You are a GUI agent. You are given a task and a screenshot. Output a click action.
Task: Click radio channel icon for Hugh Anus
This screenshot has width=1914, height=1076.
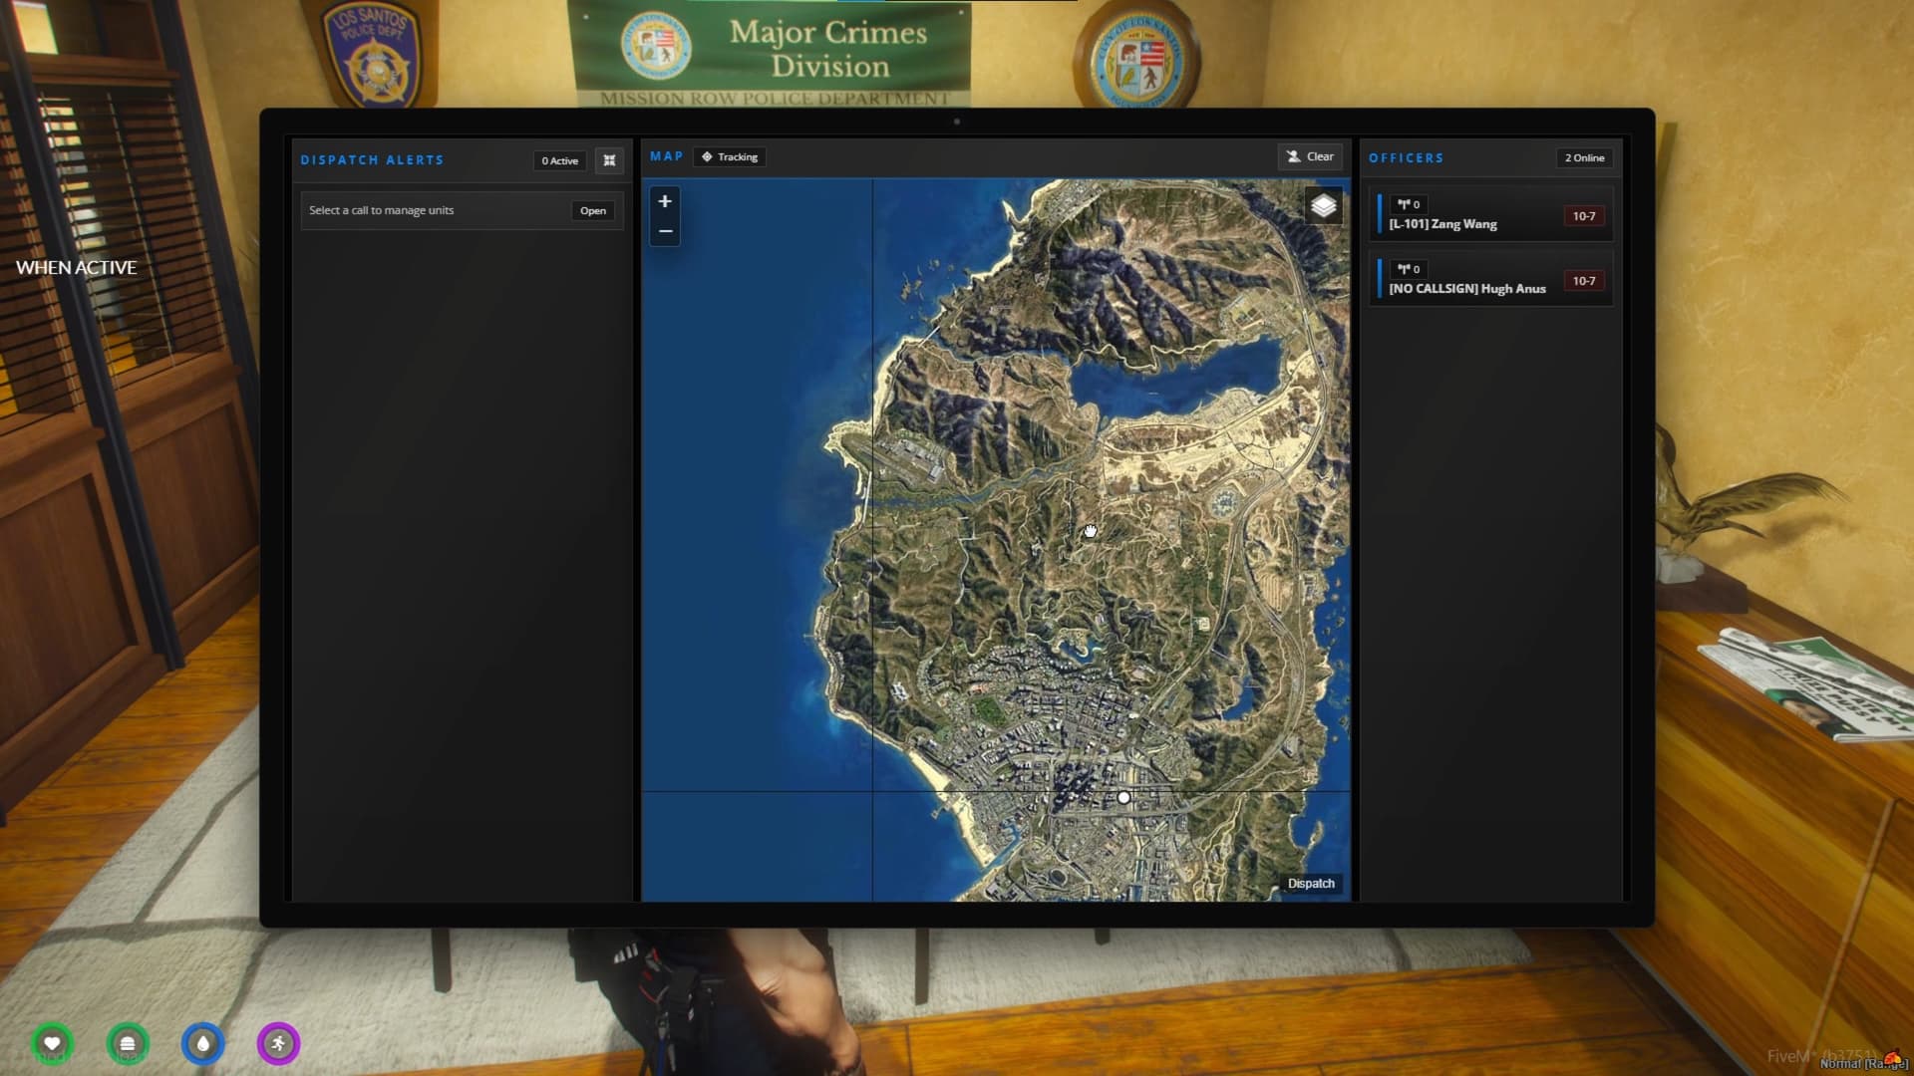(1409, 269)
